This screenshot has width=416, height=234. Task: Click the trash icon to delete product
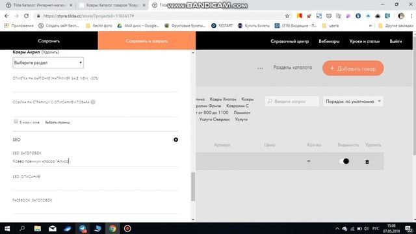pyautogui.click(x=367, y=162)
